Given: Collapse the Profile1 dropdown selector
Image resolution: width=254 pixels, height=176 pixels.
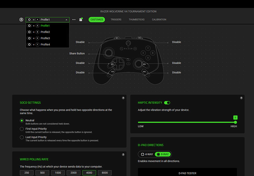Looking at the screenshot, I should click(48, 20).
